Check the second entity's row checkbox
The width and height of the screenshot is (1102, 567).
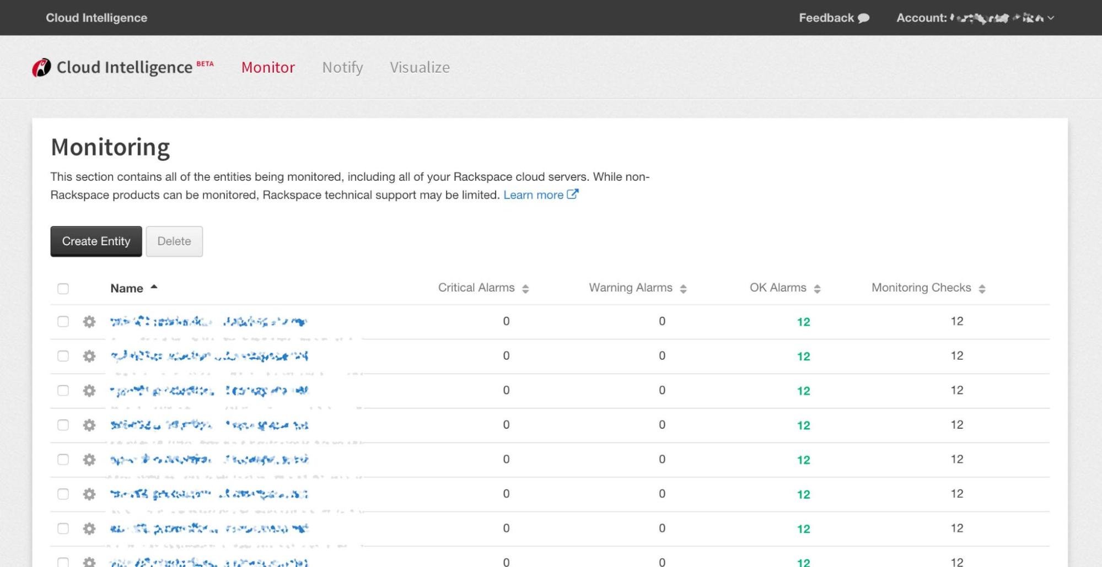click(x=63, y=355)
